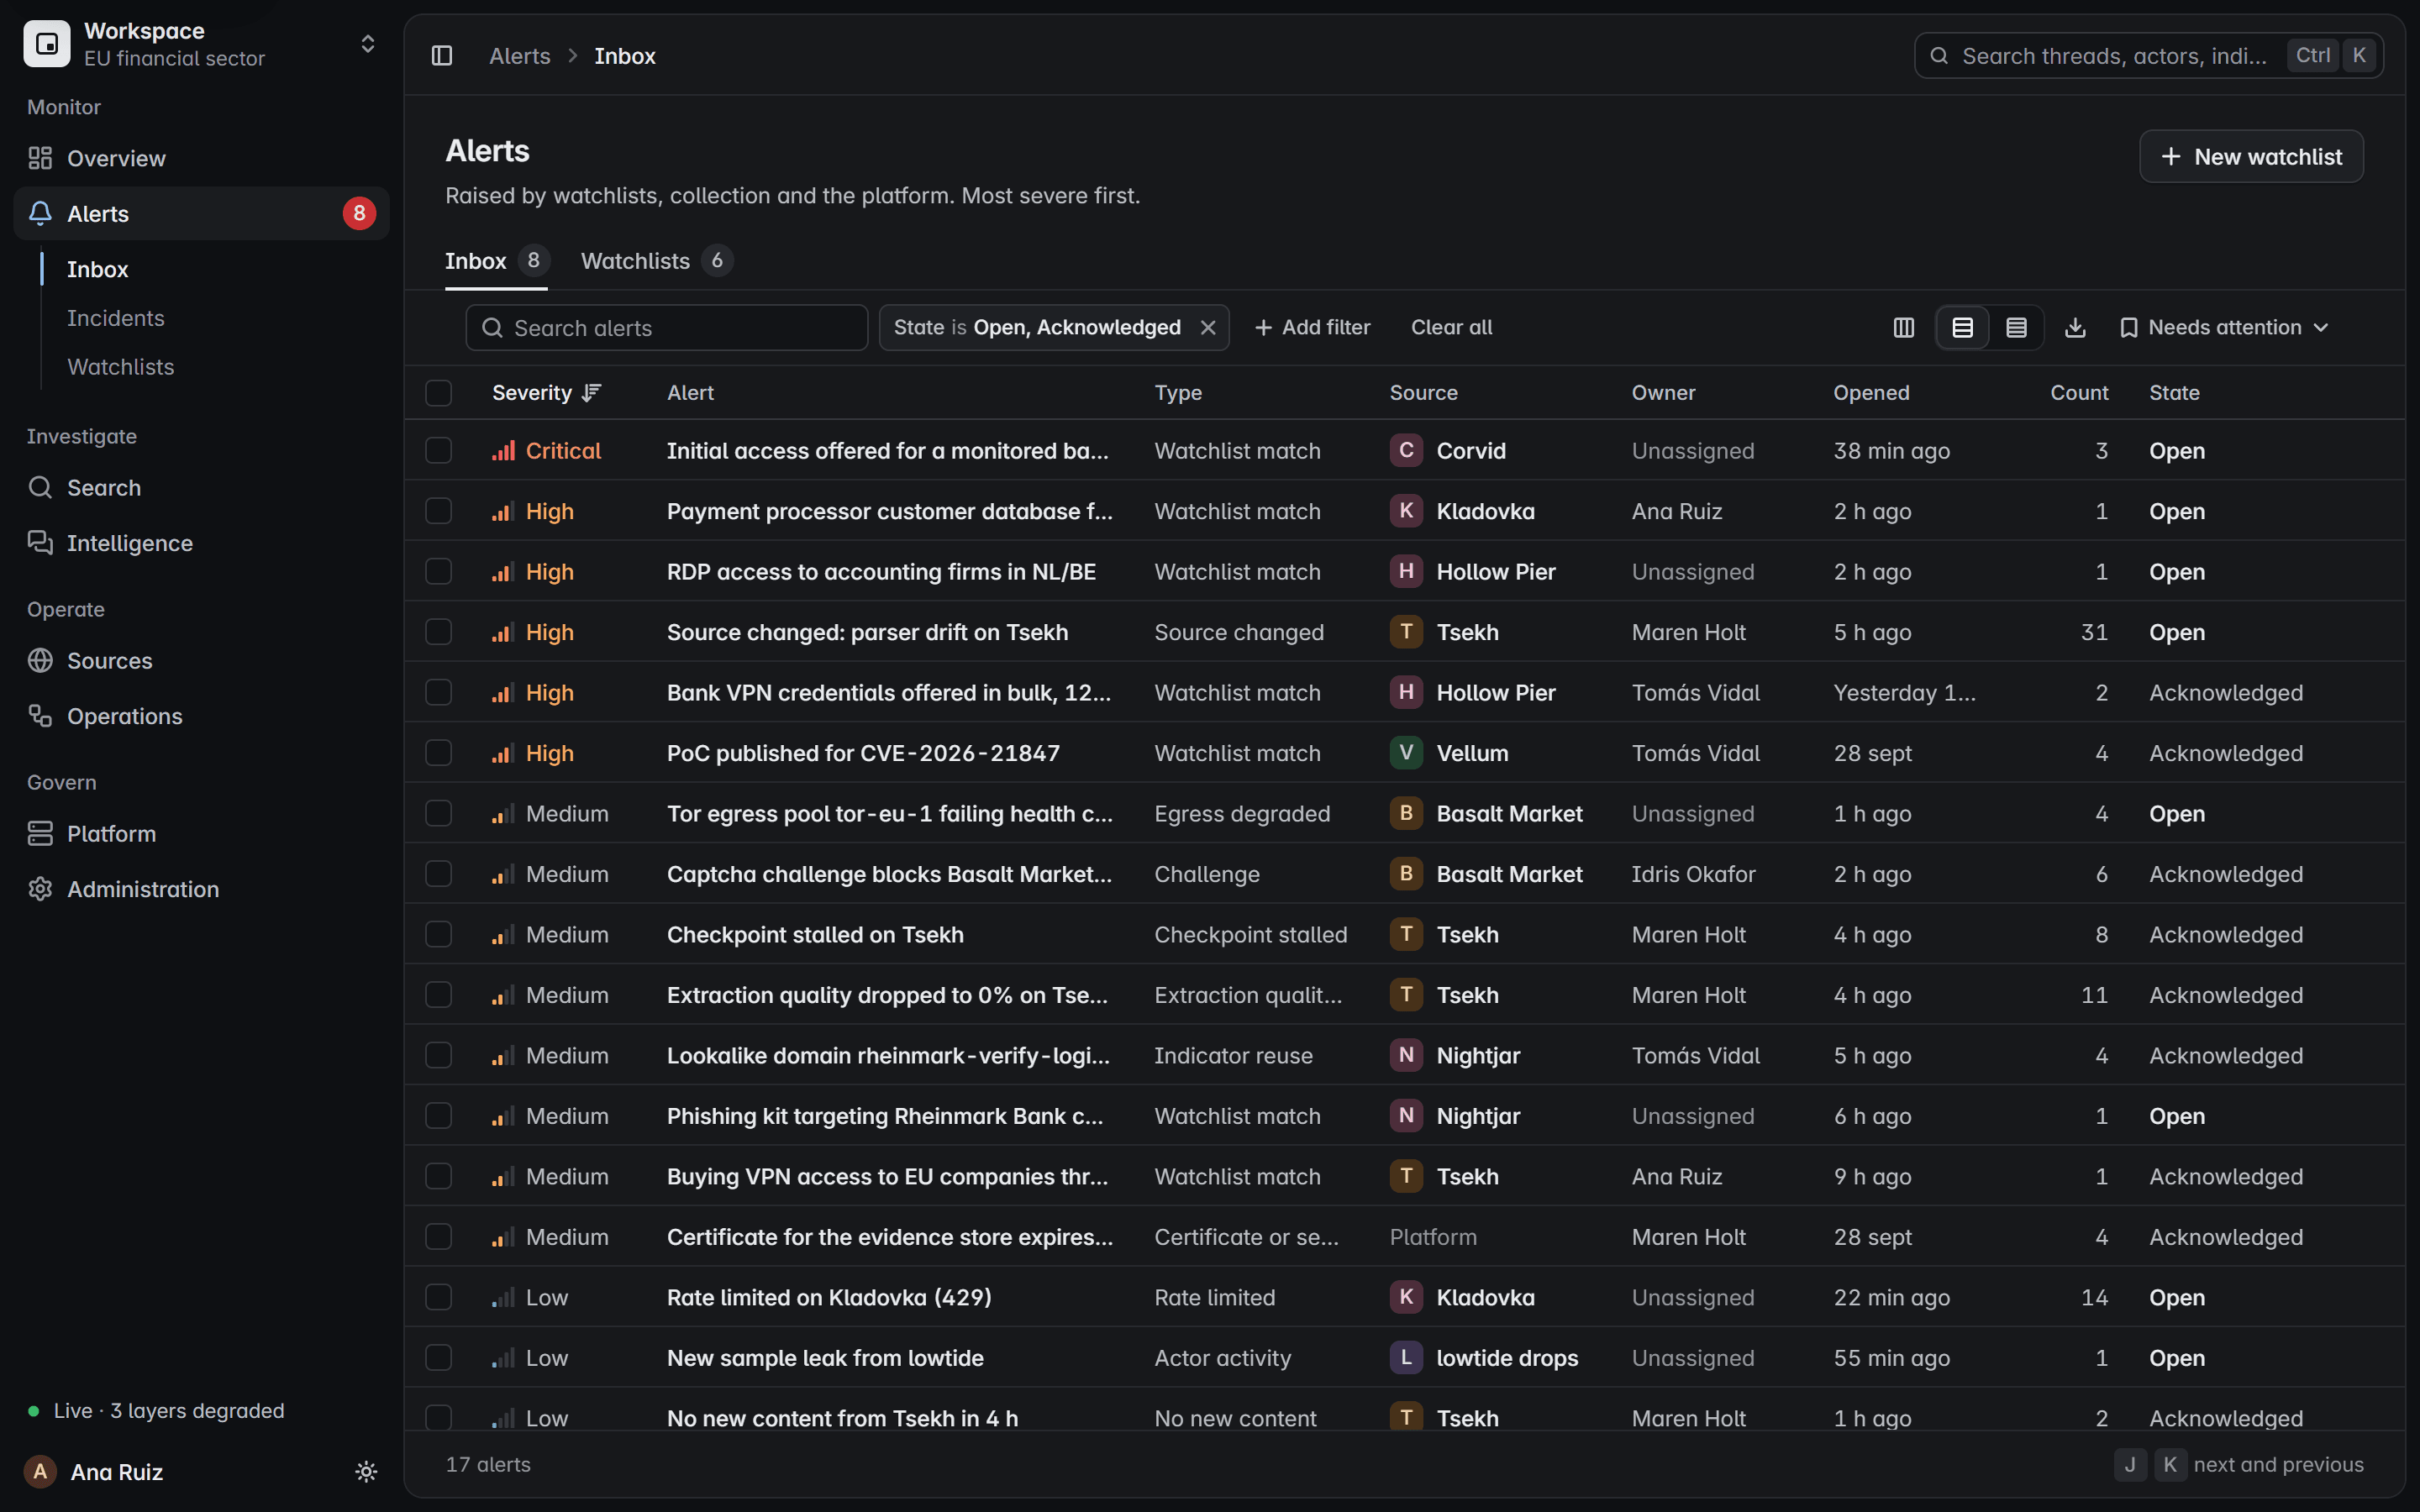Open Operations in the sidebar
The image size is (2420, 1512).
(201, 716)
